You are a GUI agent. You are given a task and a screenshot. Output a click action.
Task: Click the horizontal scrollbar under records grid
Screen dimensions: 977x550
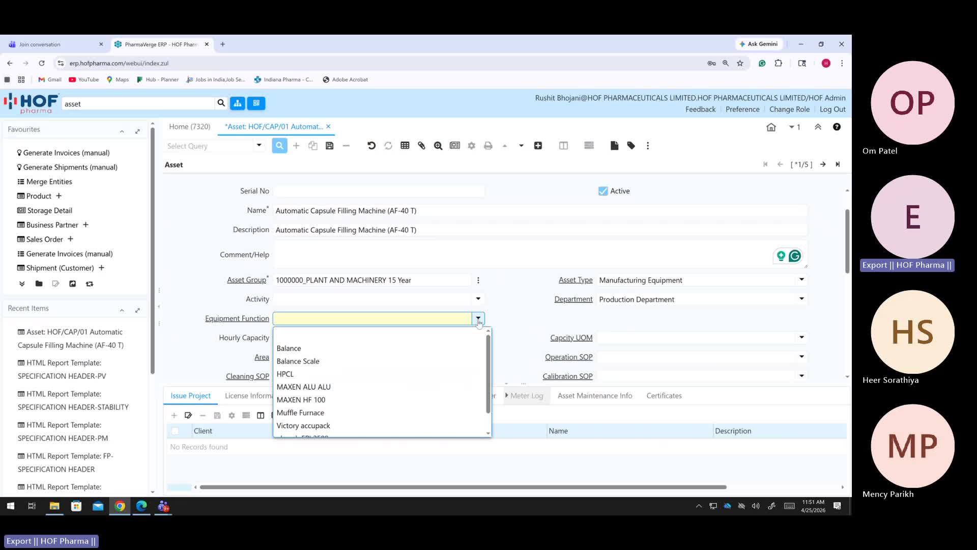463,487
